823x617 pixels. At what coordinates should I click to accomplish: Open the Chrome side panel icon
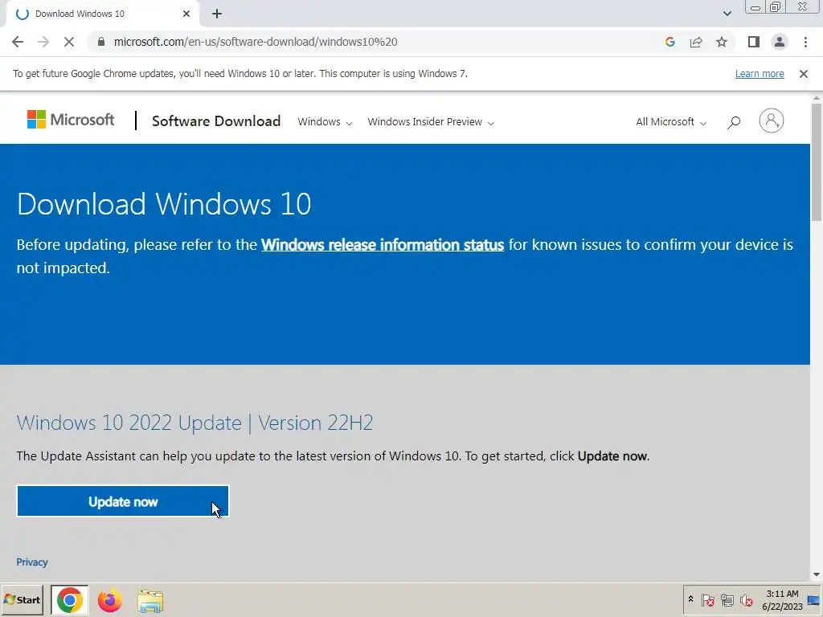[x=754, y=42]
